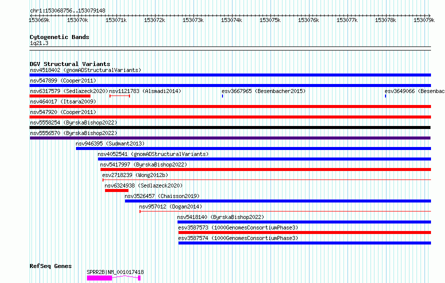
Task: Click the SPRR2B|NM_001017418 gene label
Action: point(115,272)
